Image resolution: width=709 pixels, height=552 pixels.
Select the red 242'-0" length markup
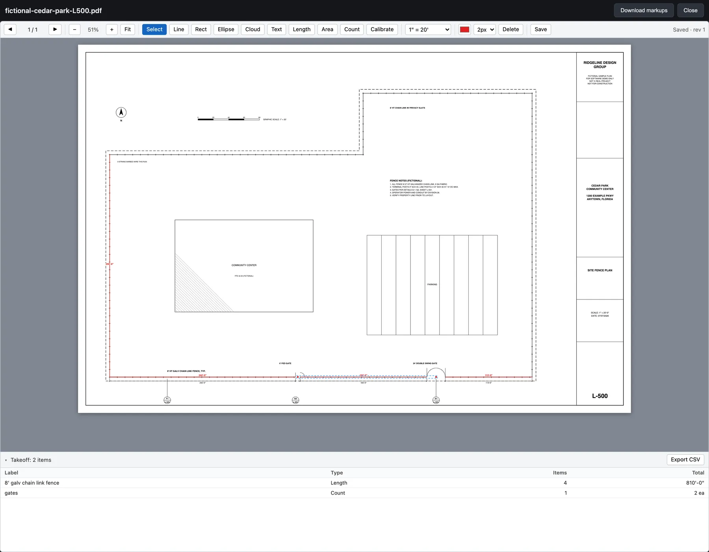(202, 375)
